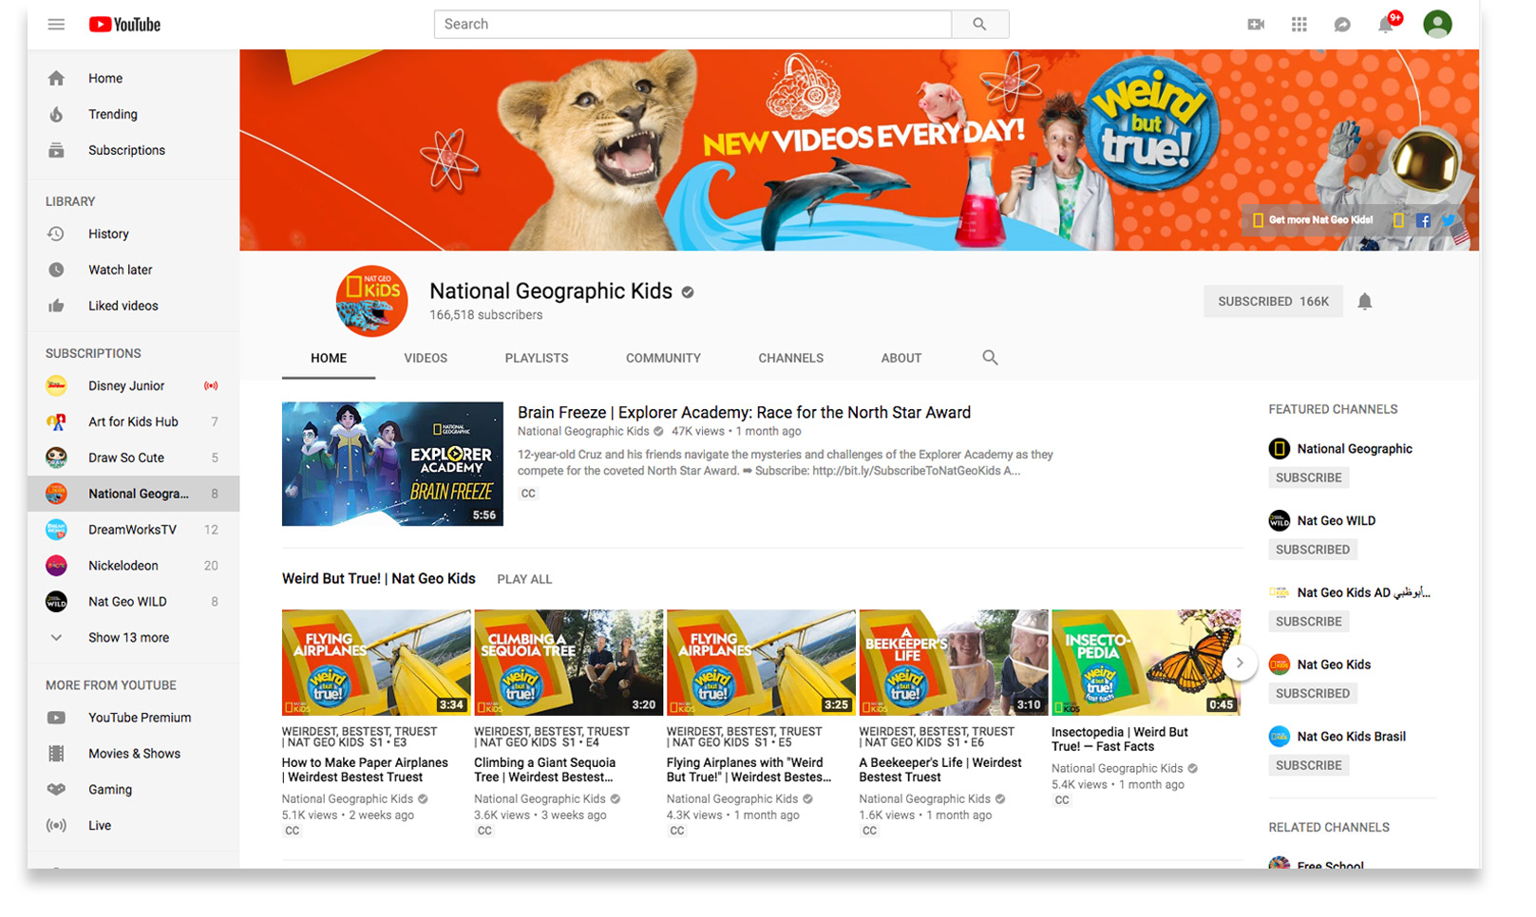Switch to the COMMUNITY tab
The image size is (1536, 917).
(663, 358)
